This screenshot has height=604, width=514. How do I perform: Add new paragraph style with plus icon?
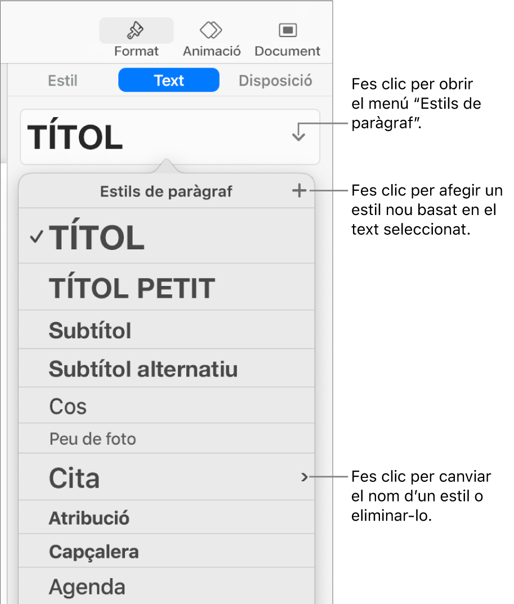click(300, 191)
